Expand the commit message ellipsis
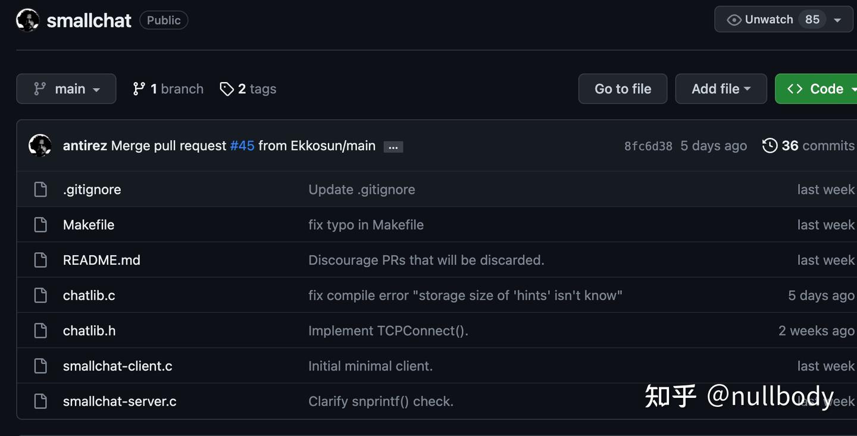The image size is (857, 436). 393,147
